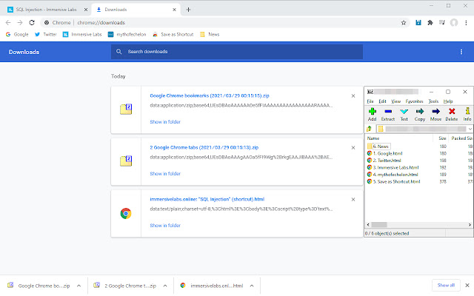Expand options for first Google Chrome zip download

click(x=77, y=285)
